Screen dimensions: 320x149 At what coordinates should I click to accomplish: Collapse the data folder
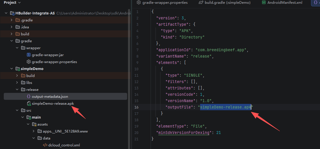pos(34,138)
